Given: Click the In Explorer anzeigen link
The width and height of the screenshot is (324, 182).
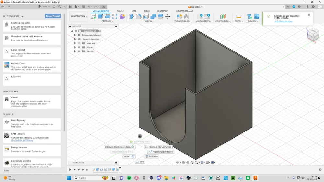Looking at the screenshot, I should 283,21.
